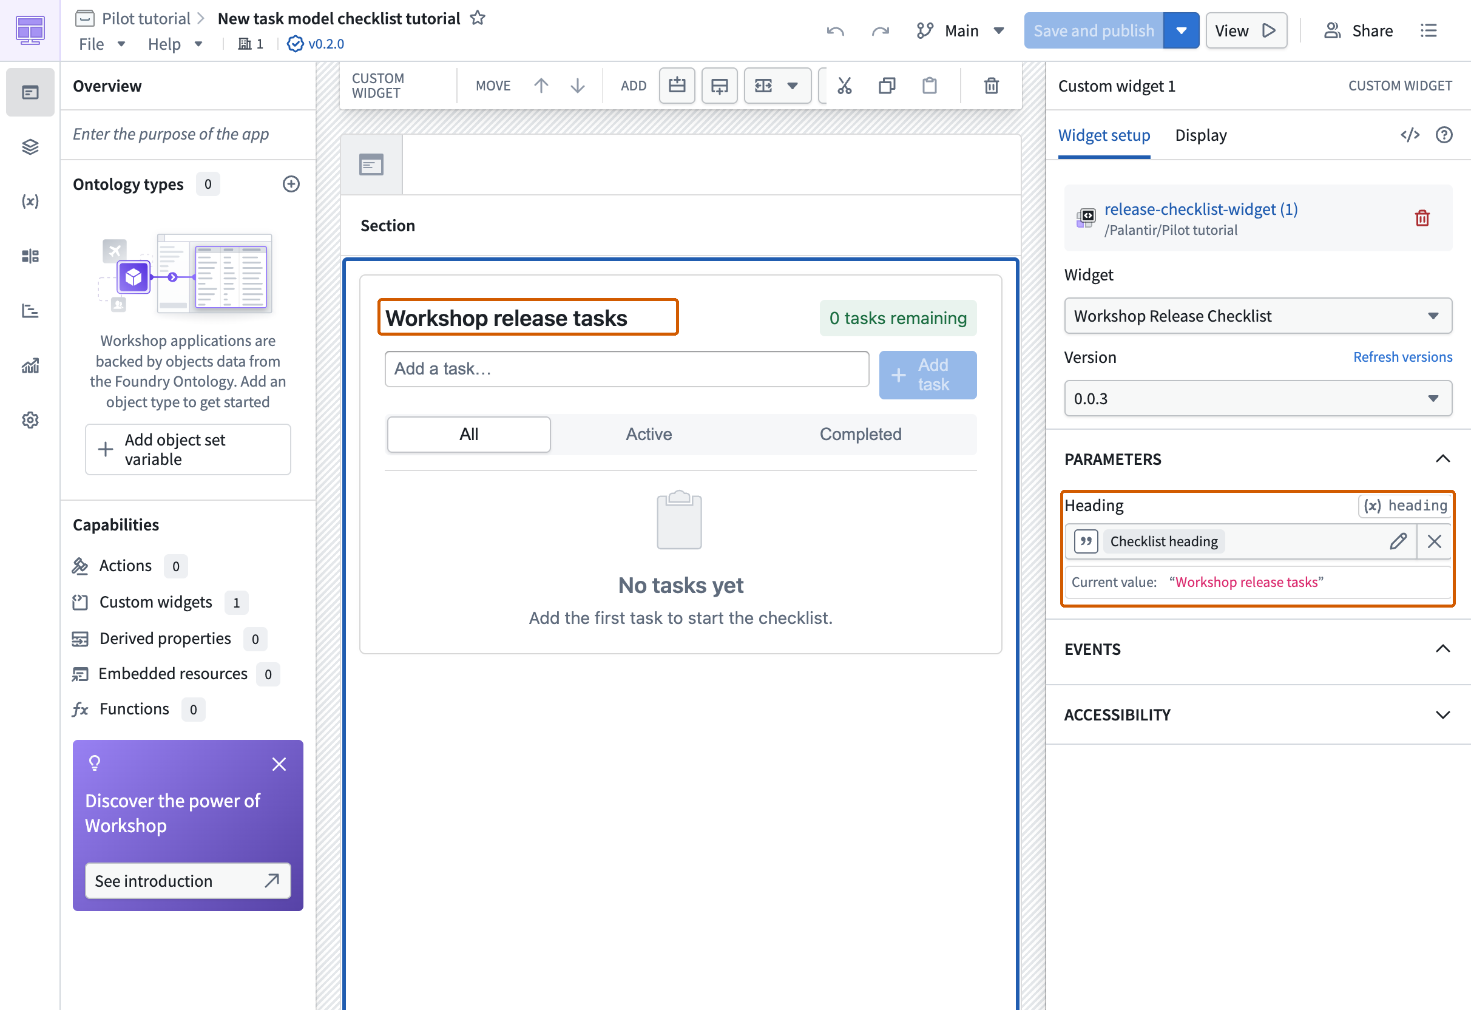Select the Widget setup tab
1471x1010 pixels.
point(1104,135)
